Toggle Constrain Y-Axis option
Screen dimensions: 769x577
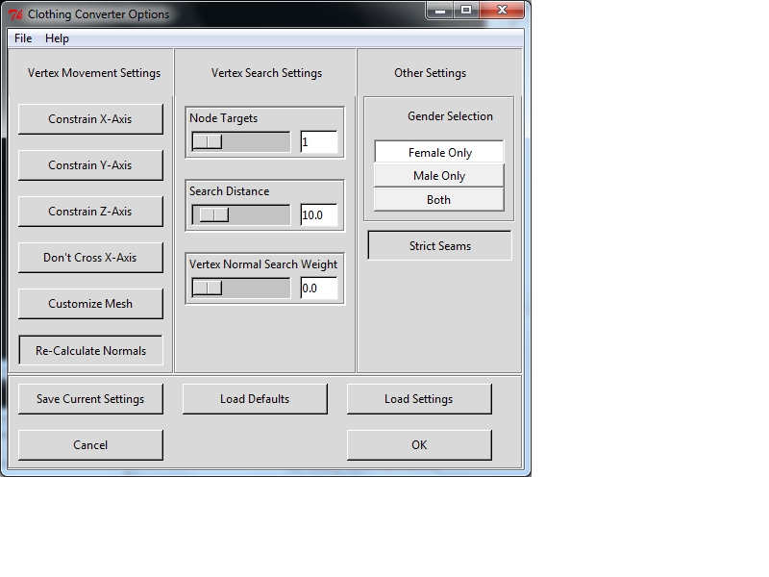(x=90, y=165)
